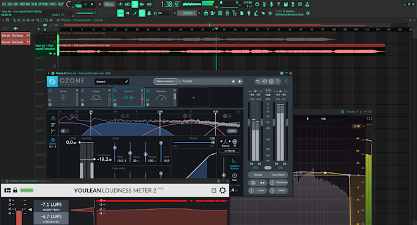Add a module with the plus slot
This screenshot has width=417, height=225.
click(x=194, y=98)
